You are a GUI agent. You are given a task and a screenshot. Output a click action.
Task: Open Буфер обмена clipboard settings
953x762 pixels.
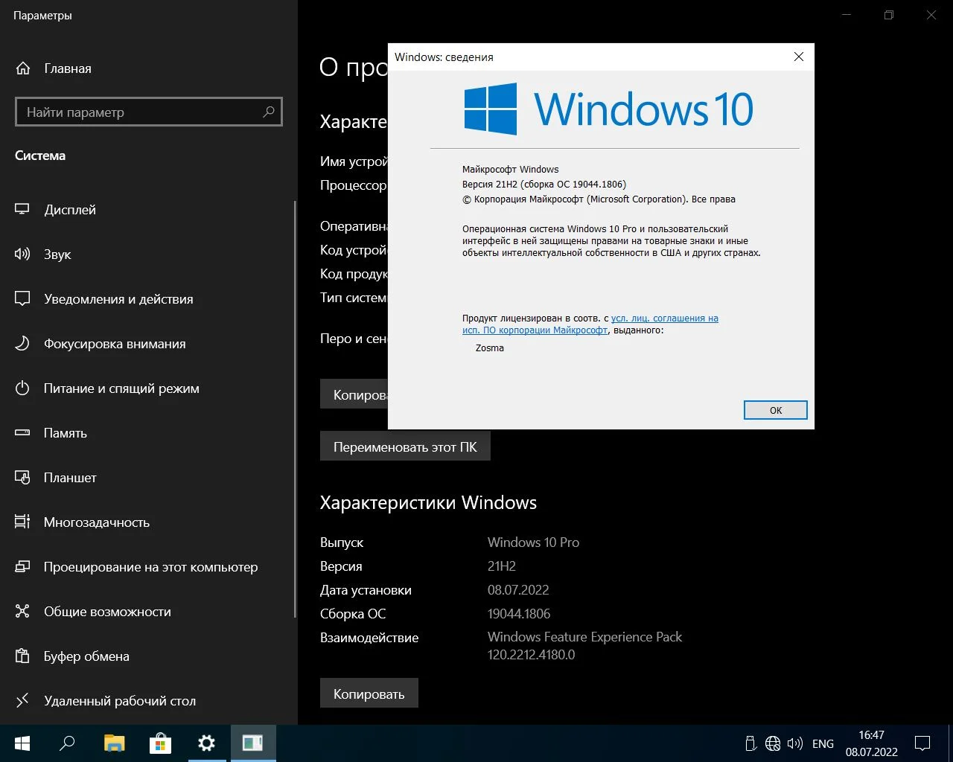click(86, 656)
